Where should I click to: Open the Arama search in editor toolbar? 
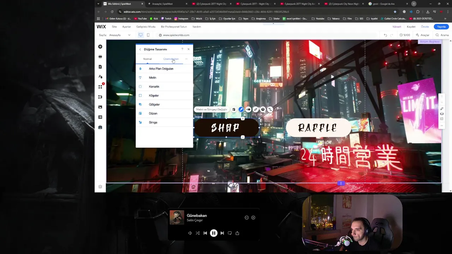coord(442,35)
